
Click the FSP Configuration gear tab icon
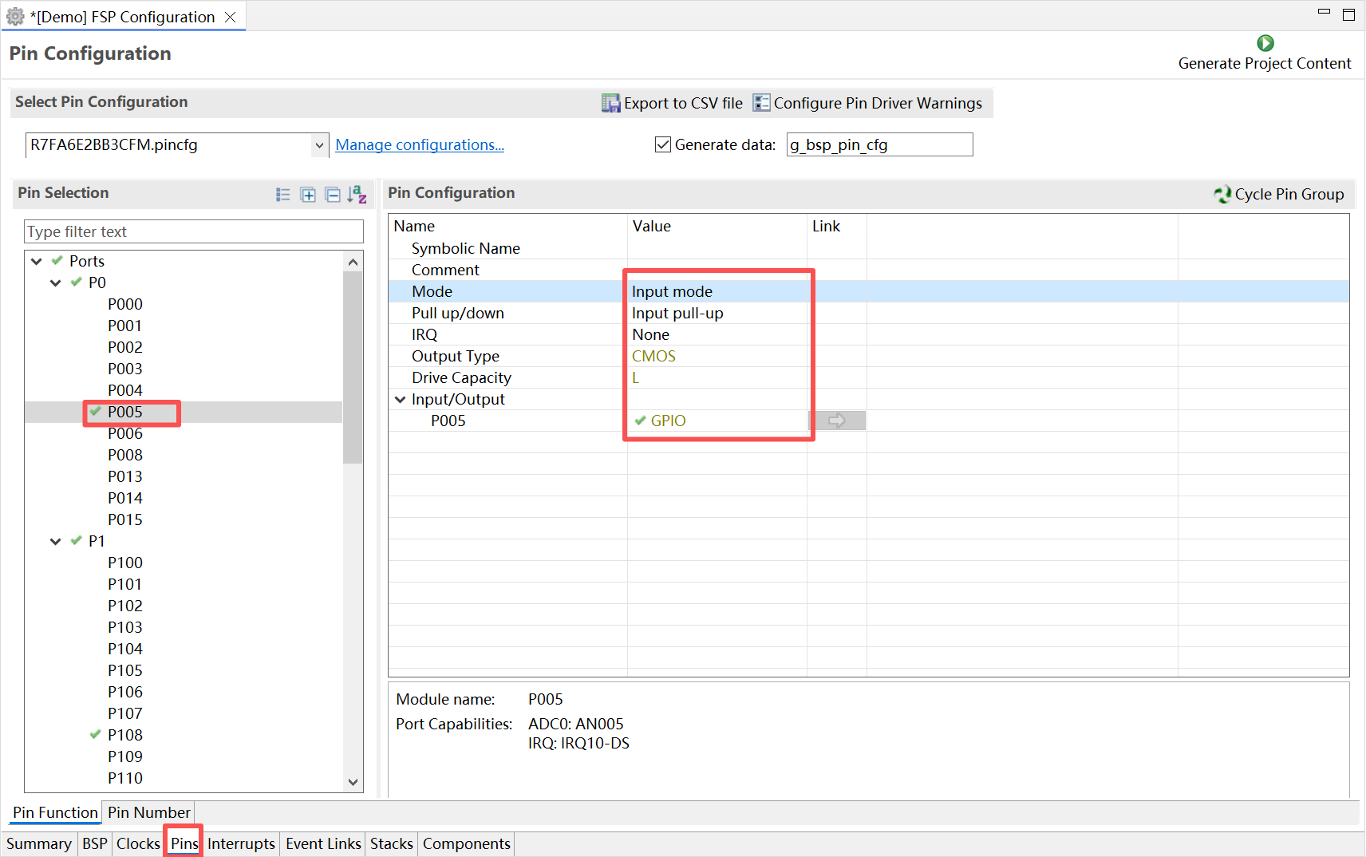[15, 17]
